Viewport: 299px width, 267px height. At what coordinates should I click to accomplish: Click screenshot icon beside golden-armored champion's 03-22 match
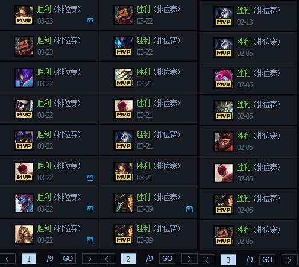(x=90, y=240)
